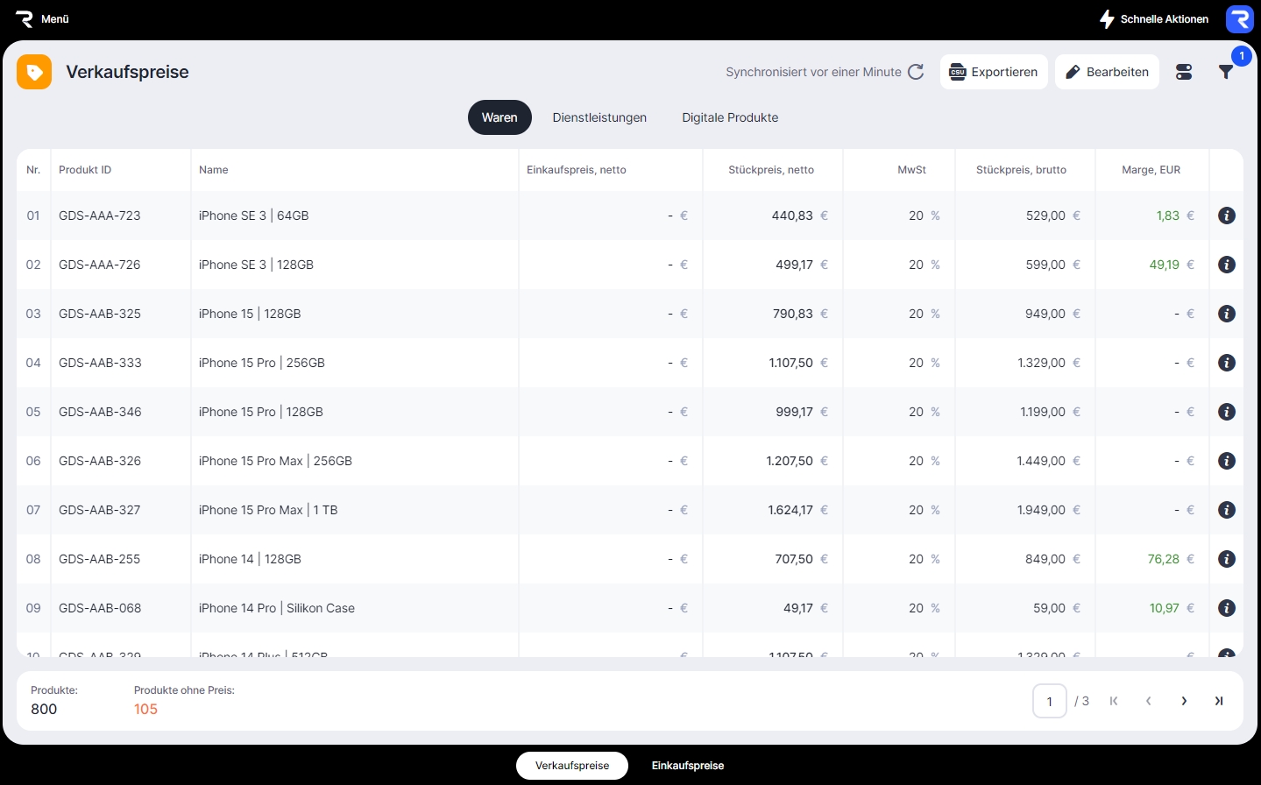Image resolution: width=1261 pixels, height=785 pixels.
Task: Select the Waren tab
Action: coord(499,117)
